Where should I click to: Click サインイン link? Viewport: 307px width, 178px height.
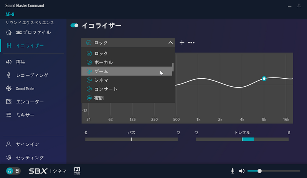pos(27,144)
